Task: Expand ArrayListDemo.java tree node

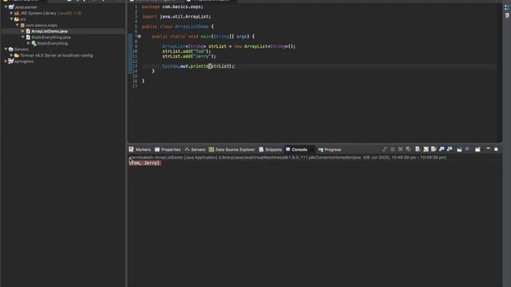Action: (23, 31)
